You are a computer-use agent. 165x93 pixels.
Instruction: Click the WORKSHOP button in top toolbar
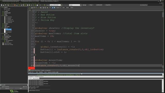(x=99, y=5)
